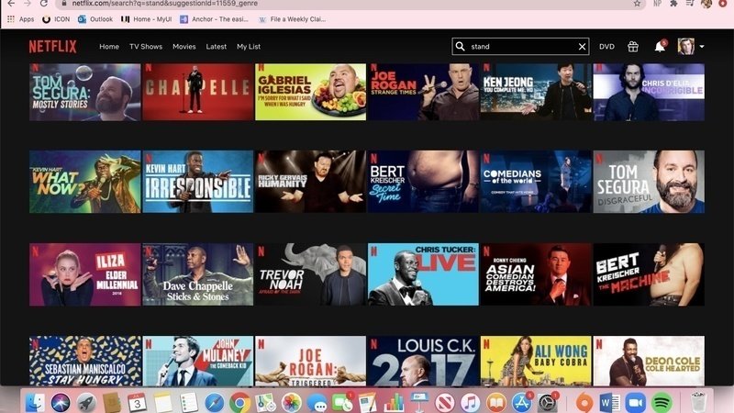
Task: Go to the DVD link
Action: click(606, 47)
